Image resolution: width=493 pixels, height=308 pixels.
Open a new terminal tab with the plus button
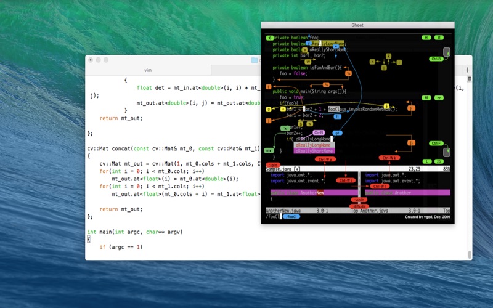(x=467, y=70)
